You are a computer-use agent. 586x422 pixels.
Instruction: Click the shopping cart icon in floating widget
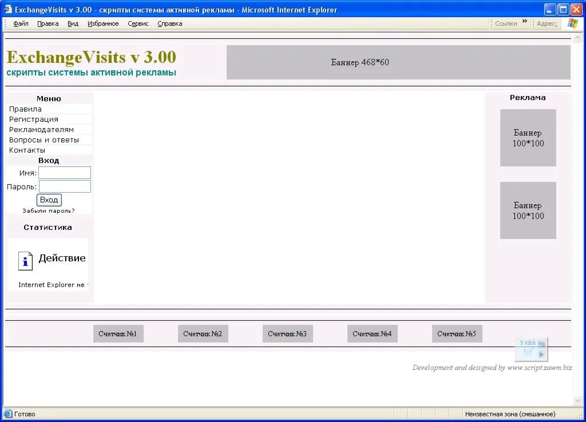pyautogui.click(x=528, y=352)
